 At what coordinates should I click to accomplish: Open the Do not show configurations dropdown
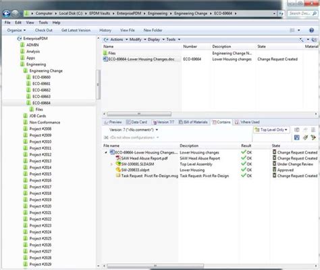coord(134,137)
